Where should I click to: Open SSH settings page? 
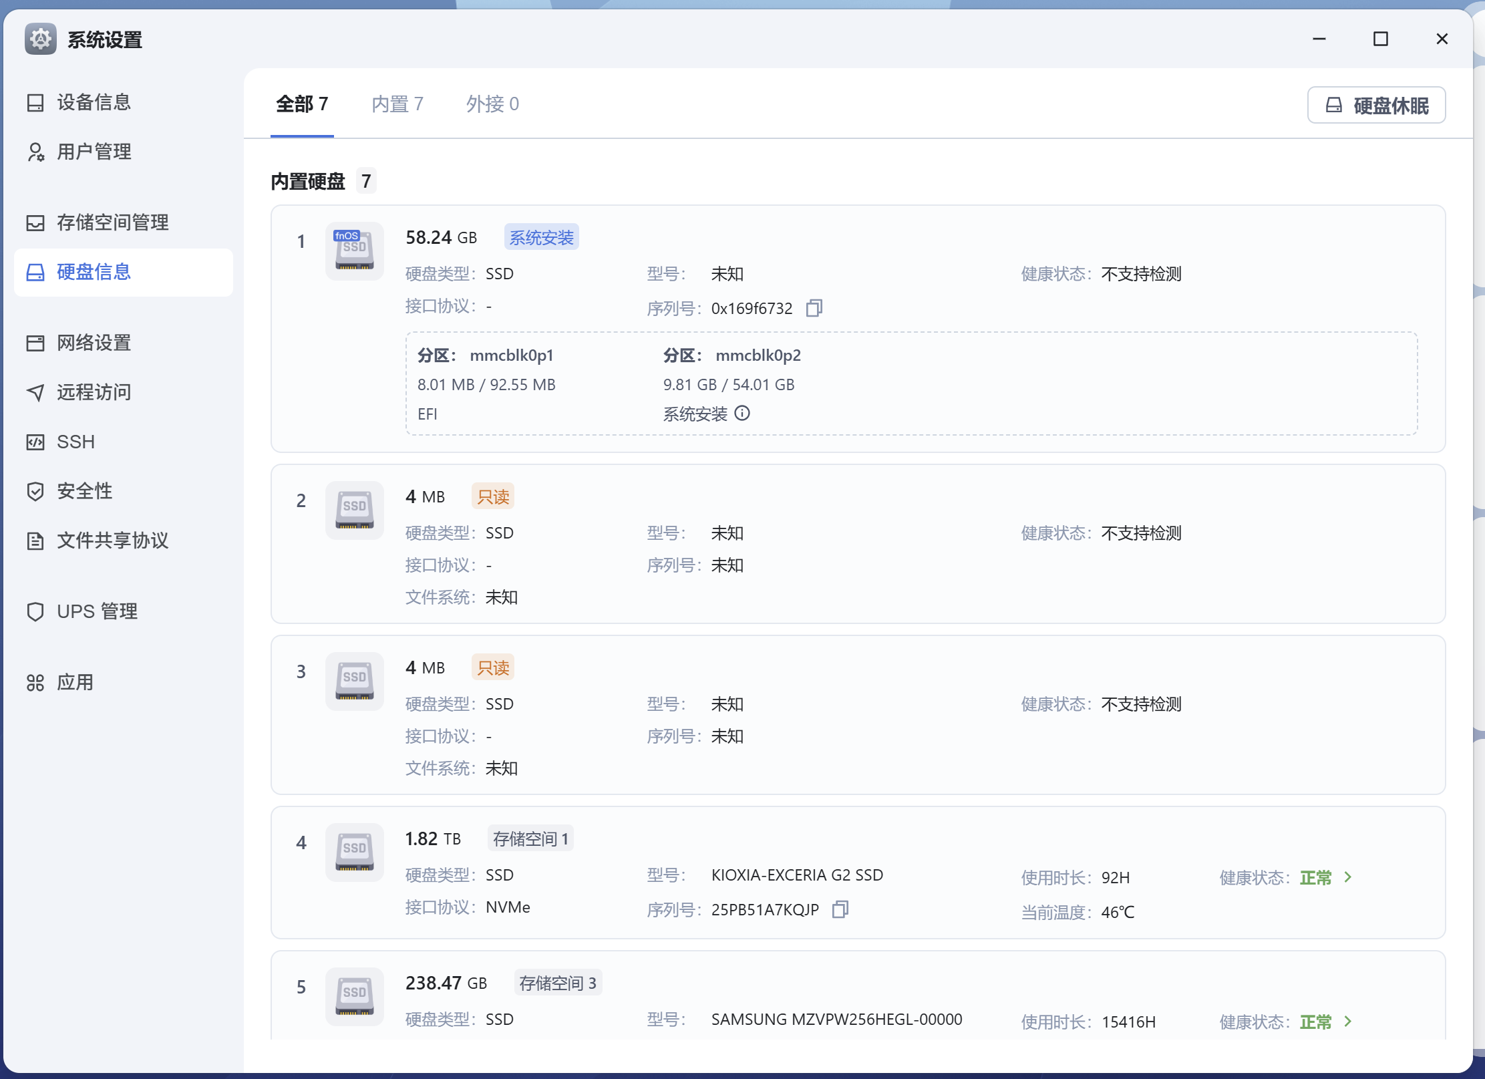point(75,442)
